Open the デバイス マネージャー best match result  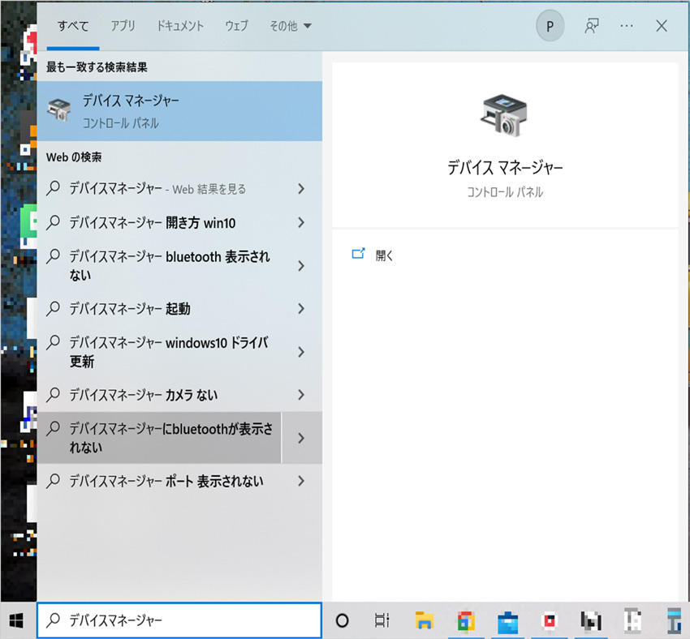coord(179,111)
